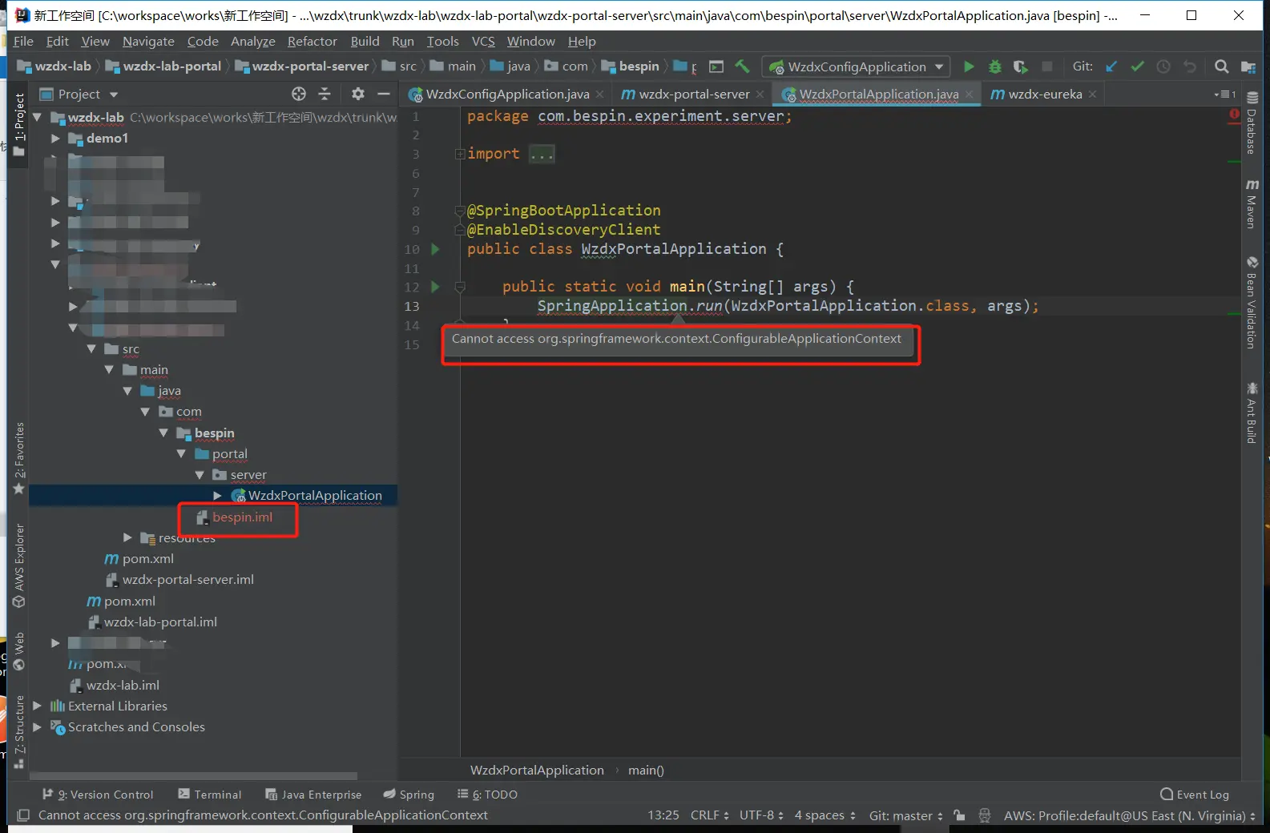The width and height of the screenshot is (1270, 833).
Task: Expand the demo1 module folder
Action: [55, 139]
